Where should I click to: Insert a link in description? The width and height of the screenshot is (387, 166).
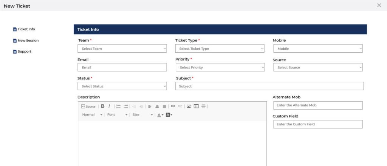(173, 106)
